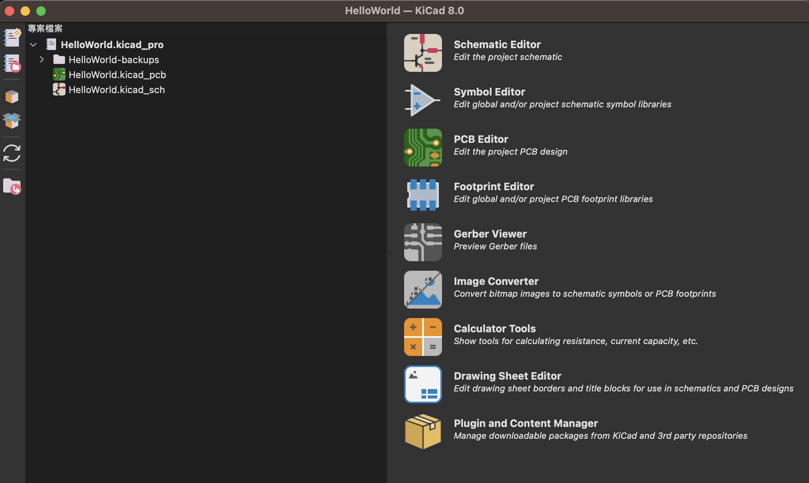
Task: Click 'Edit global and/or project schematic symbol libraries'
Action: (x=562, y=104)
